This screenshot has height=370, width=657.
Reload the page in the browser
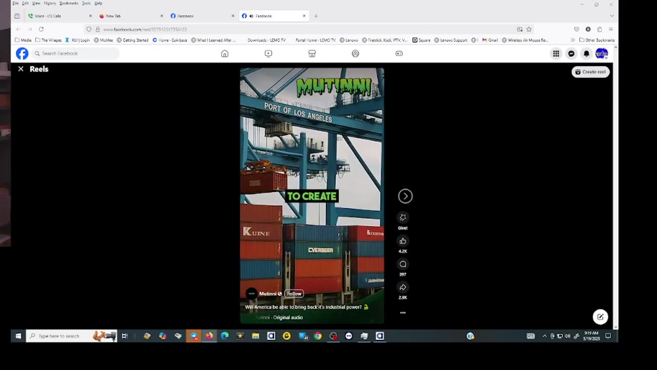41,29
